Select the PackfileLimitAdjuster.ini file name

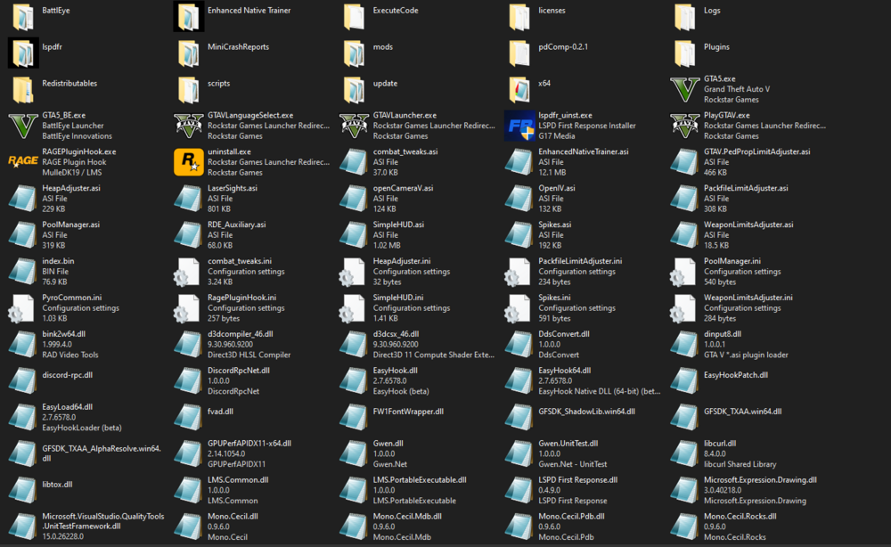point(580,261)
